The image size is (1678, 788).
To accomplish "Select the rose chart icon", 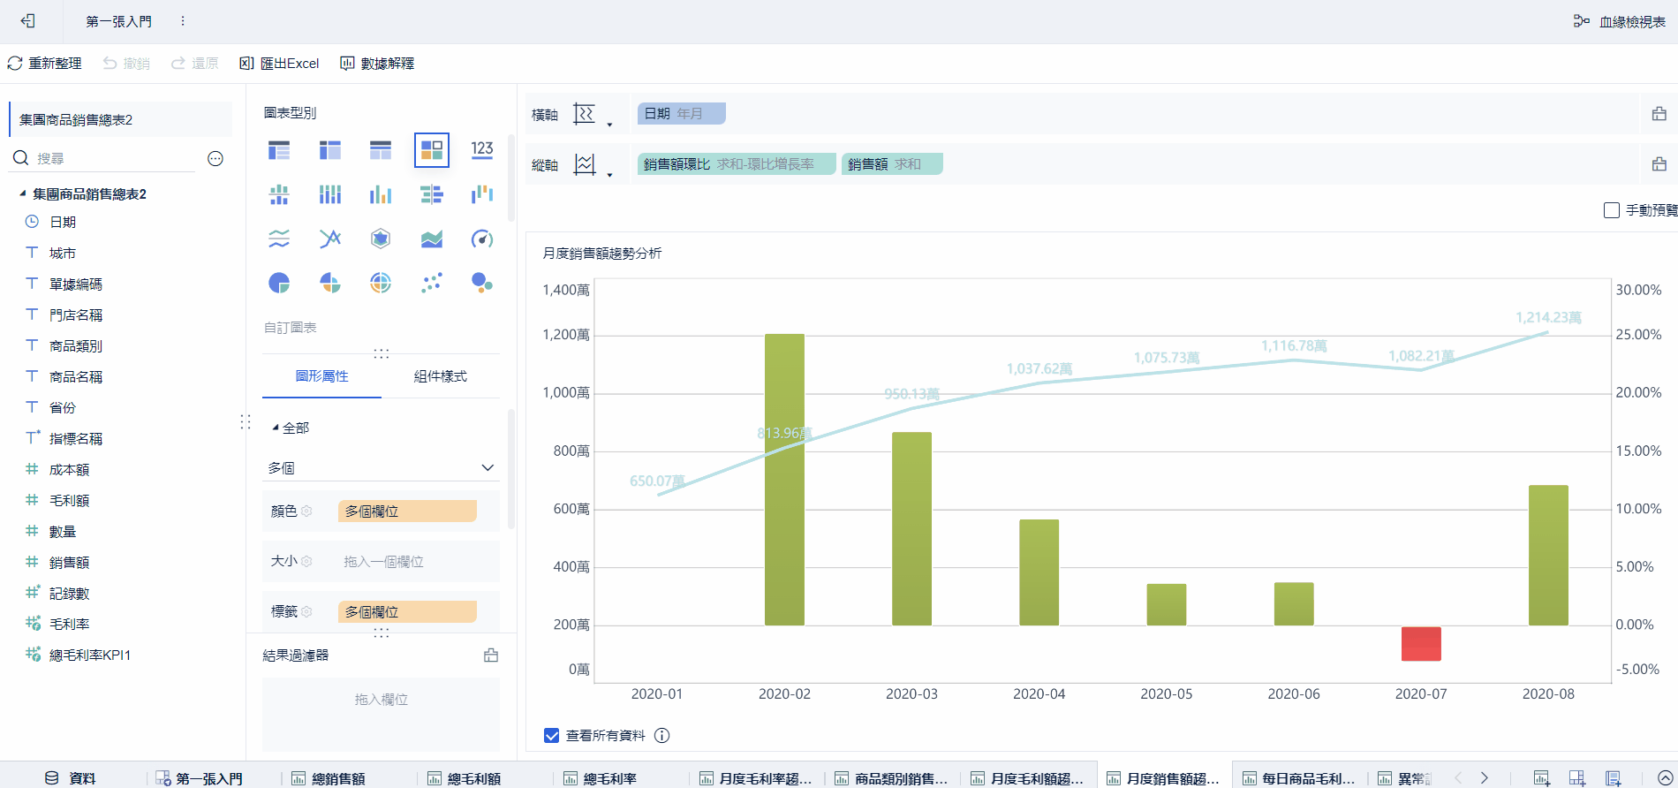I will [330, 283].
